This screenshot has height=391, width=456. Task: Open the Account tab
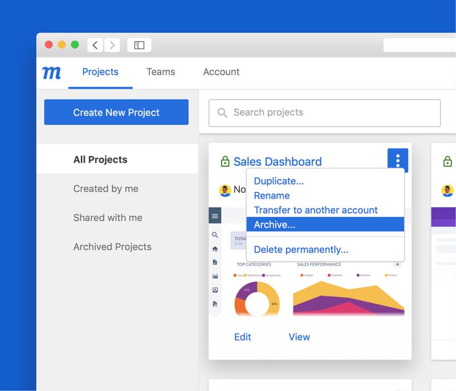coord(221,72)
